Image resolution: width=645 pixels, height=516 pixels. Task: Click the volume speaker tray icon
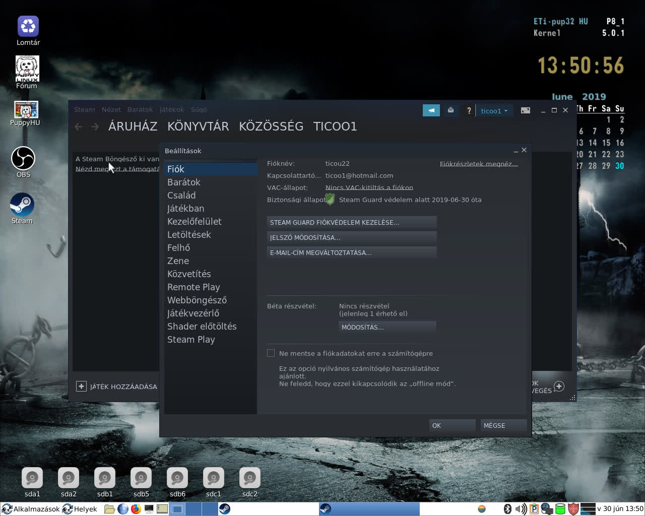pyautogui.click(x=521, y=509)
